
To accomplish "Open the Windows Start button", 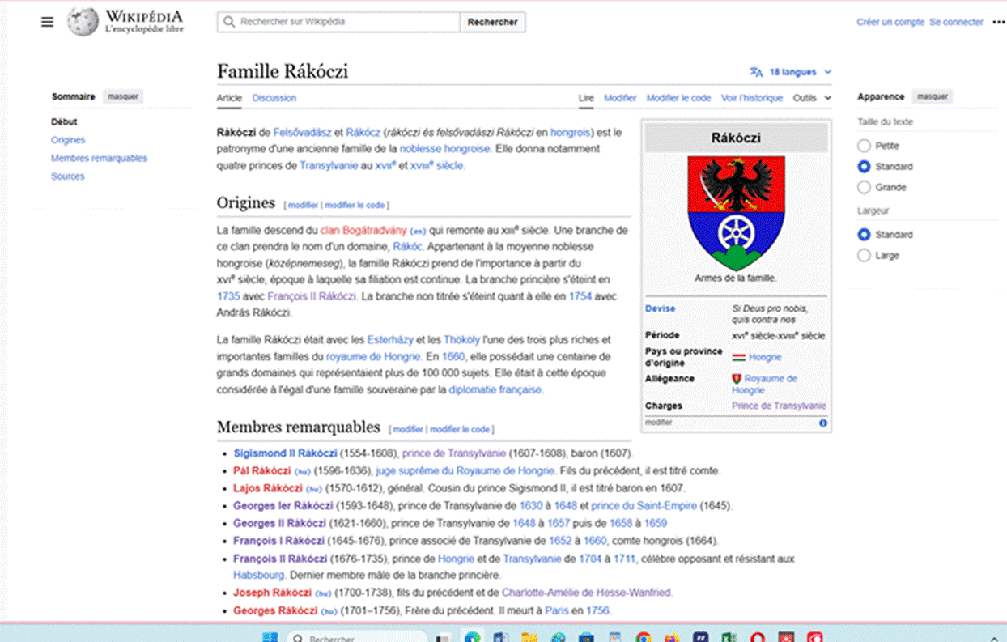I will click(270, 637).
